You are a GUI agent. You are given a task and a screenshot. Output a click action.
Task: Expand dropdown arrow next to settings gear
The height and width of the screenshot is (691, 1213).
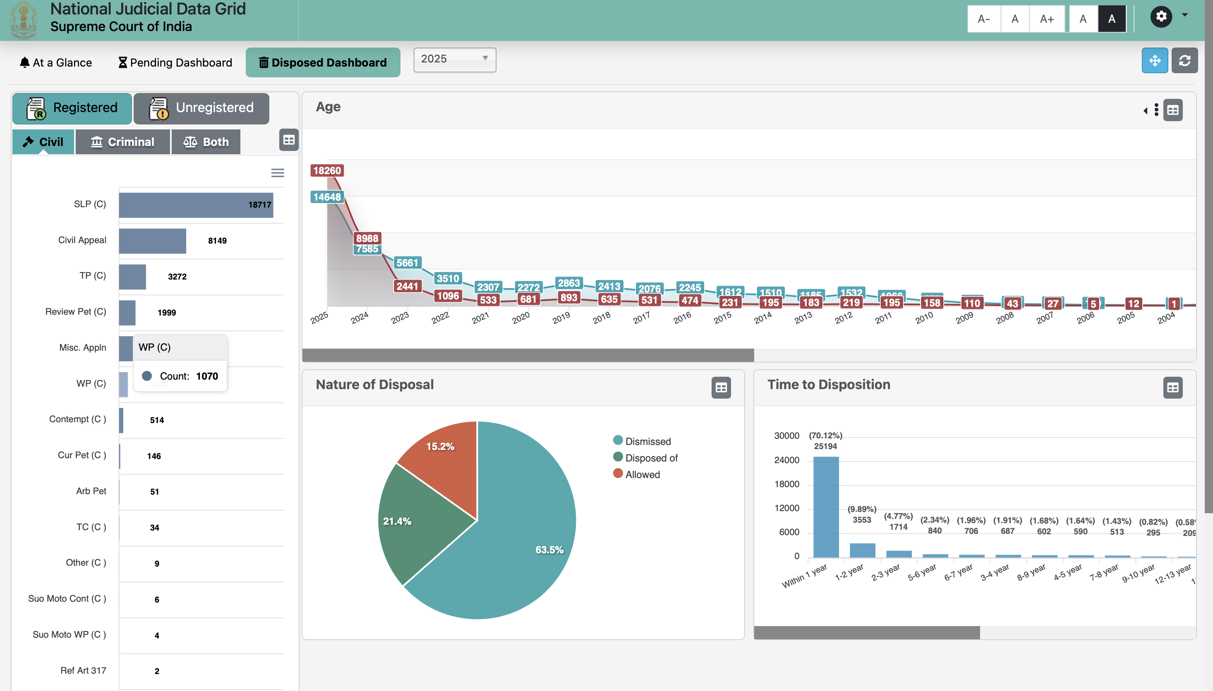click(1185, 15)
